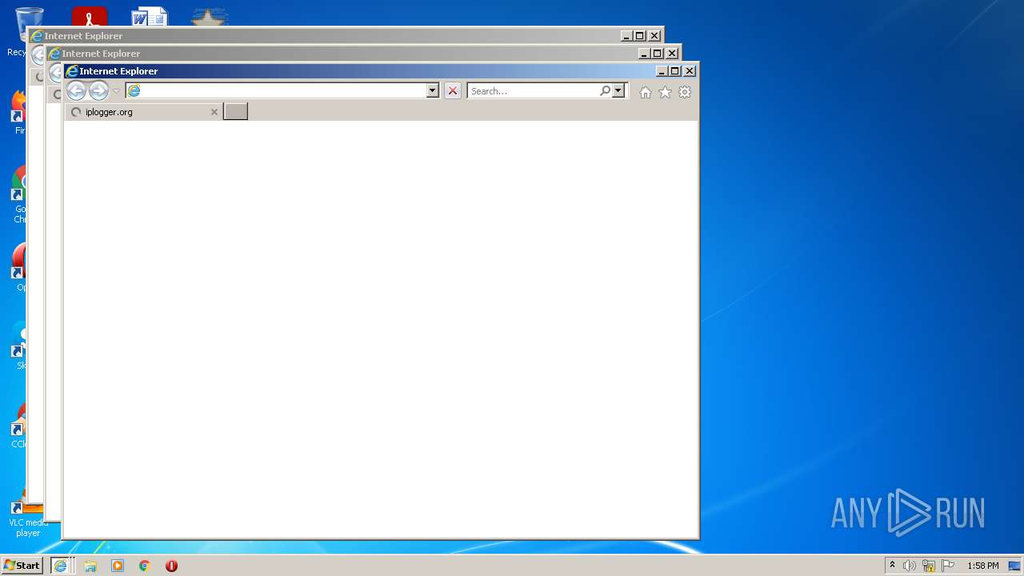Screen dimensions: 1024x576
Task: Open the Google Chrome desktop shortcut
Action: tap(20, 194)
